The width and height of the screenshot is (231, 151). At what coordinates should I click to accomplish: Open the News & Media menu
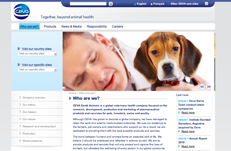point(71,27)
